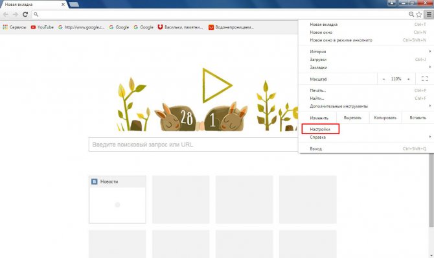Click the zoom magnifier icon in address bar
The height and width of the screenshot is (258, 434).
[411, 14]
